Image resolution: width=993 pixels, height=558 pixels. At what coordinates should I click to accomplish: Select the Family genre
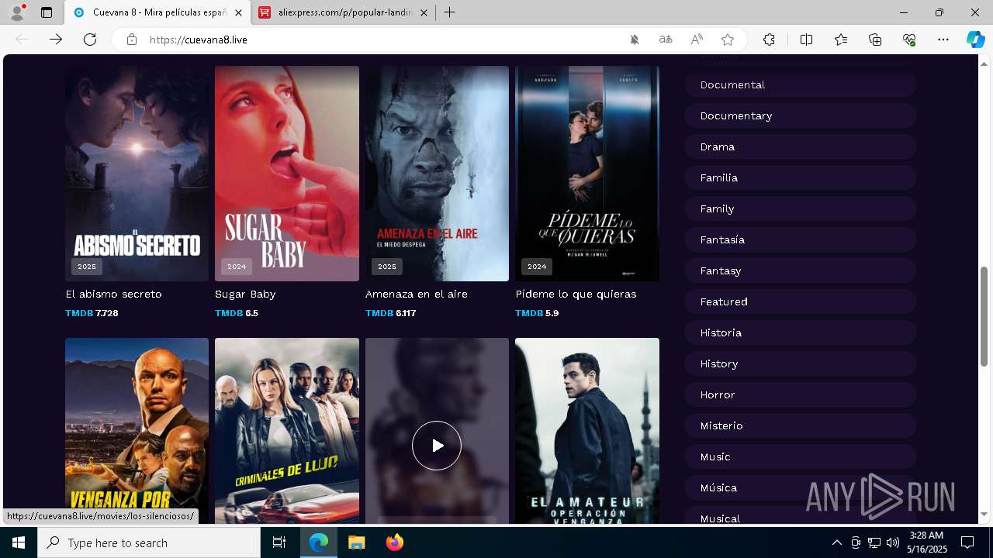click(801, 208)
